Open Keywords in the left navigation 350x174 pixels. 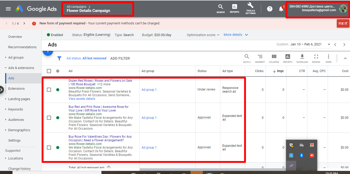click(x=16, y=109)
